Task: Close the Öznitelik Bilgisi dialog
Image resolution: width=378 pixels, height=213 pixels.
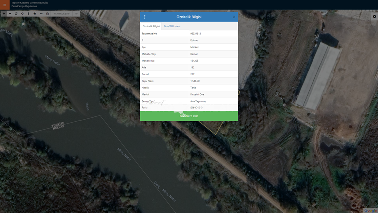Action: click(x=234, y=17)
